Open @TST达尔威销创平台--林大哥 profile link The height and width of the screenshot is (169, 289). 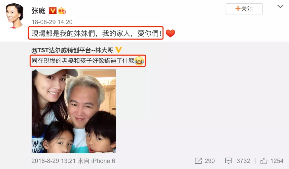(x=72, y=50)
